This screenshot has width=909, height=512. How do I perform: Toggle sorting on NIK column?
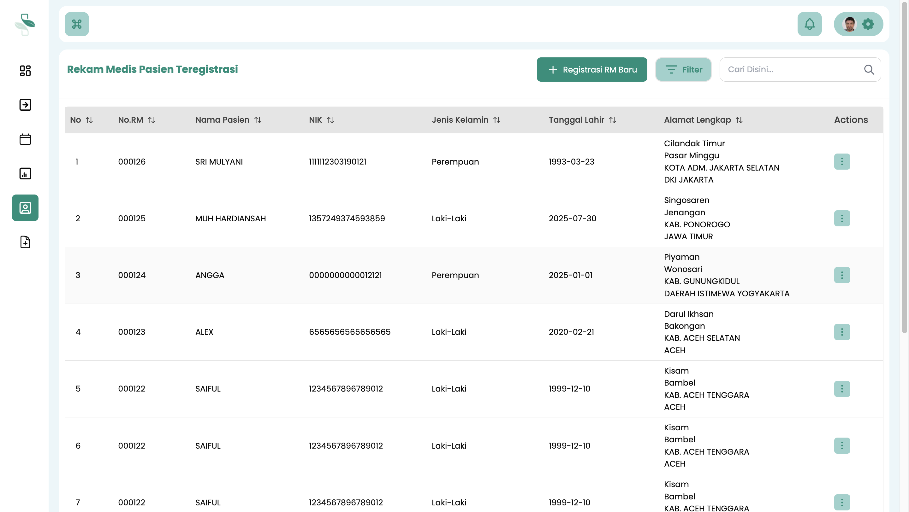(331, 120)
